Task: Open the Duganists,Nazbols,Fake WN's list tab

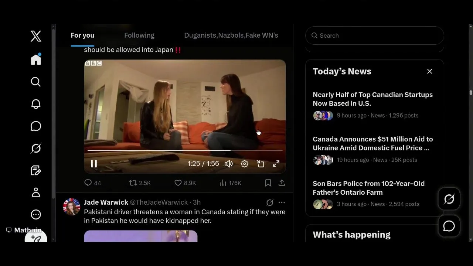Action: [x=231, y=35]
